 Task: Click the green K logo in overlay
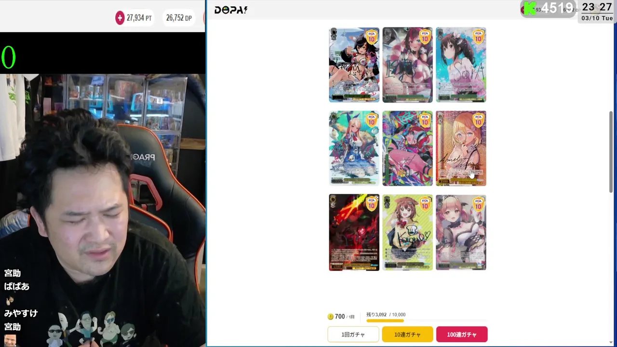click(x=530, y=8)
